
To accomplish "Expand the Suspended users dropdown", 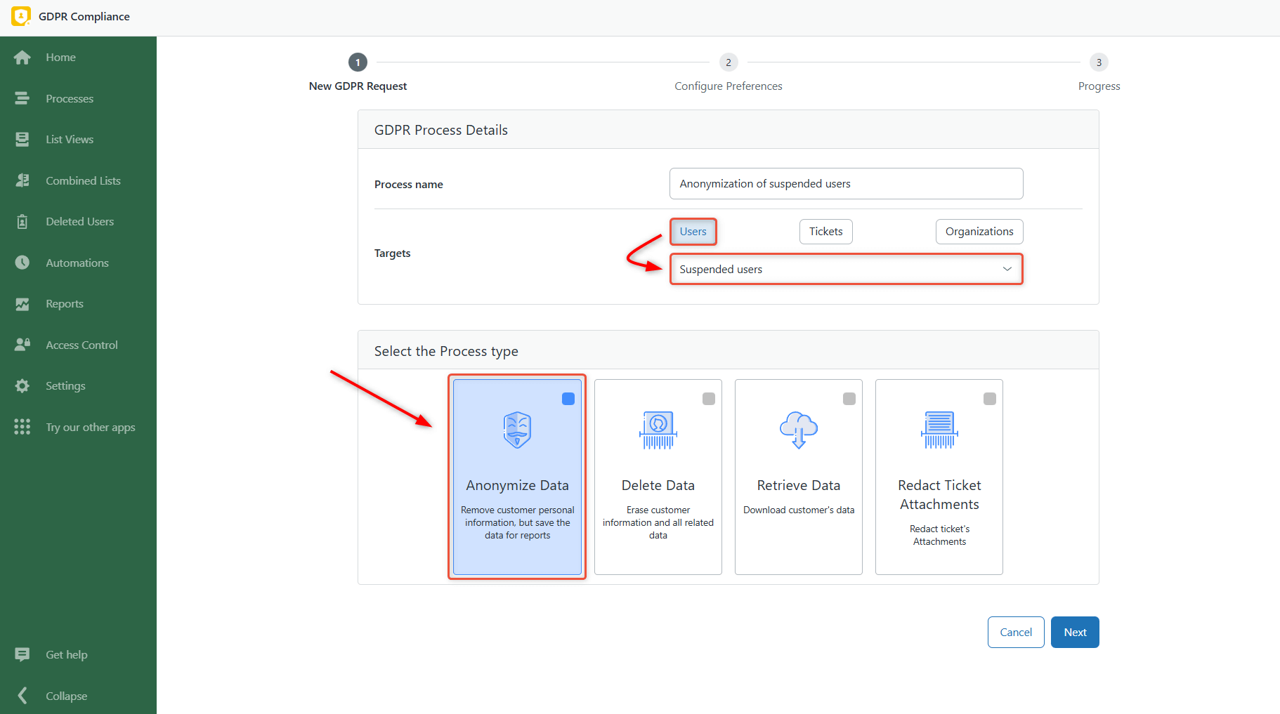I will (846, 270).
